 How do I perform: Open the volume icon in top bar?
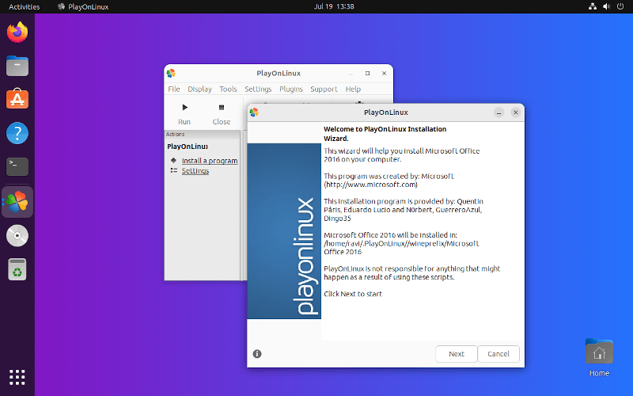coord(606,6)
